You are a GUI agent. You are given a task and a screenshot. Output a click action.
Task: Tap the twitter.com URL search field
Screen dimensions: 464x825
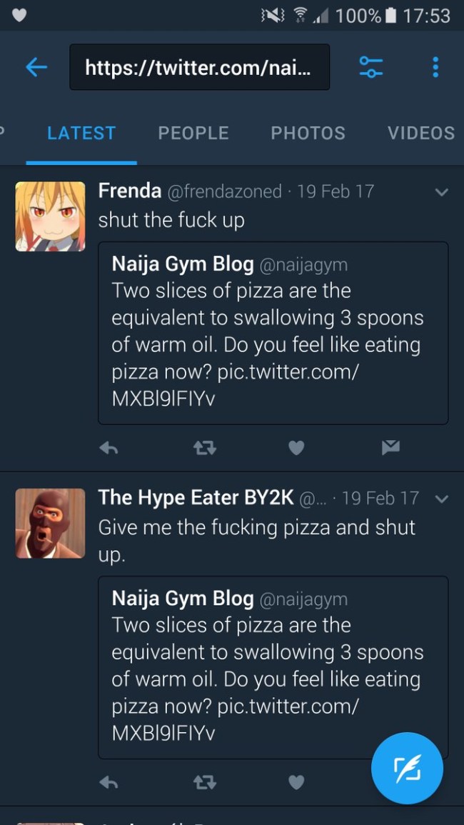(x=199, y=67)
